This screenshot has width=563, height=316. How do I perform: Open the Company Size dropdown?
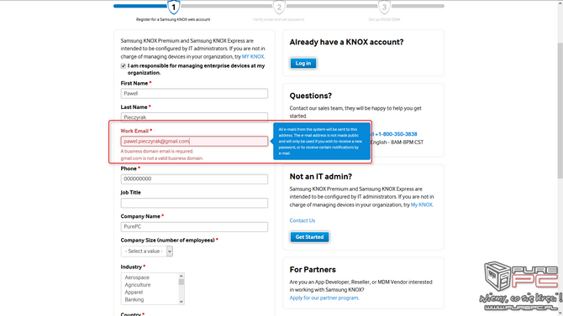pyautogui.click(x=147, y=251)
